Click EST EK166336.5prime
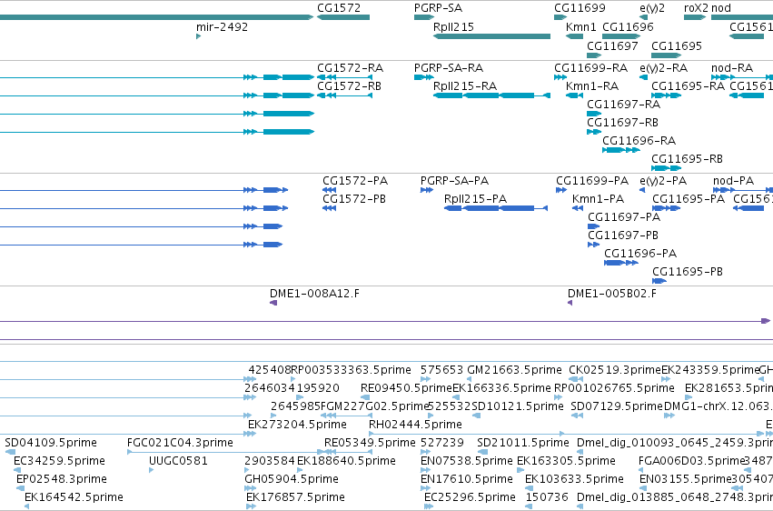Image resolution: width=773 pixels, height=511 pixels. tap(455, 397)
